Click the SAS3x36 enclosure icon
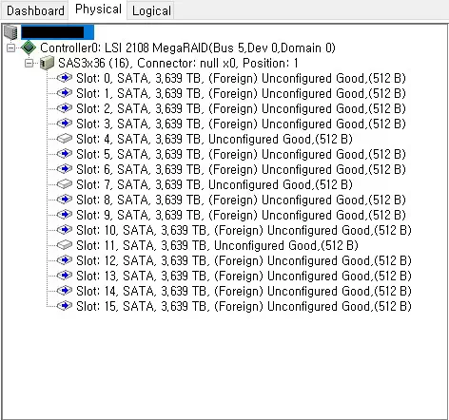The height and width of the screenshot is (420, 449). click(47, 63)
